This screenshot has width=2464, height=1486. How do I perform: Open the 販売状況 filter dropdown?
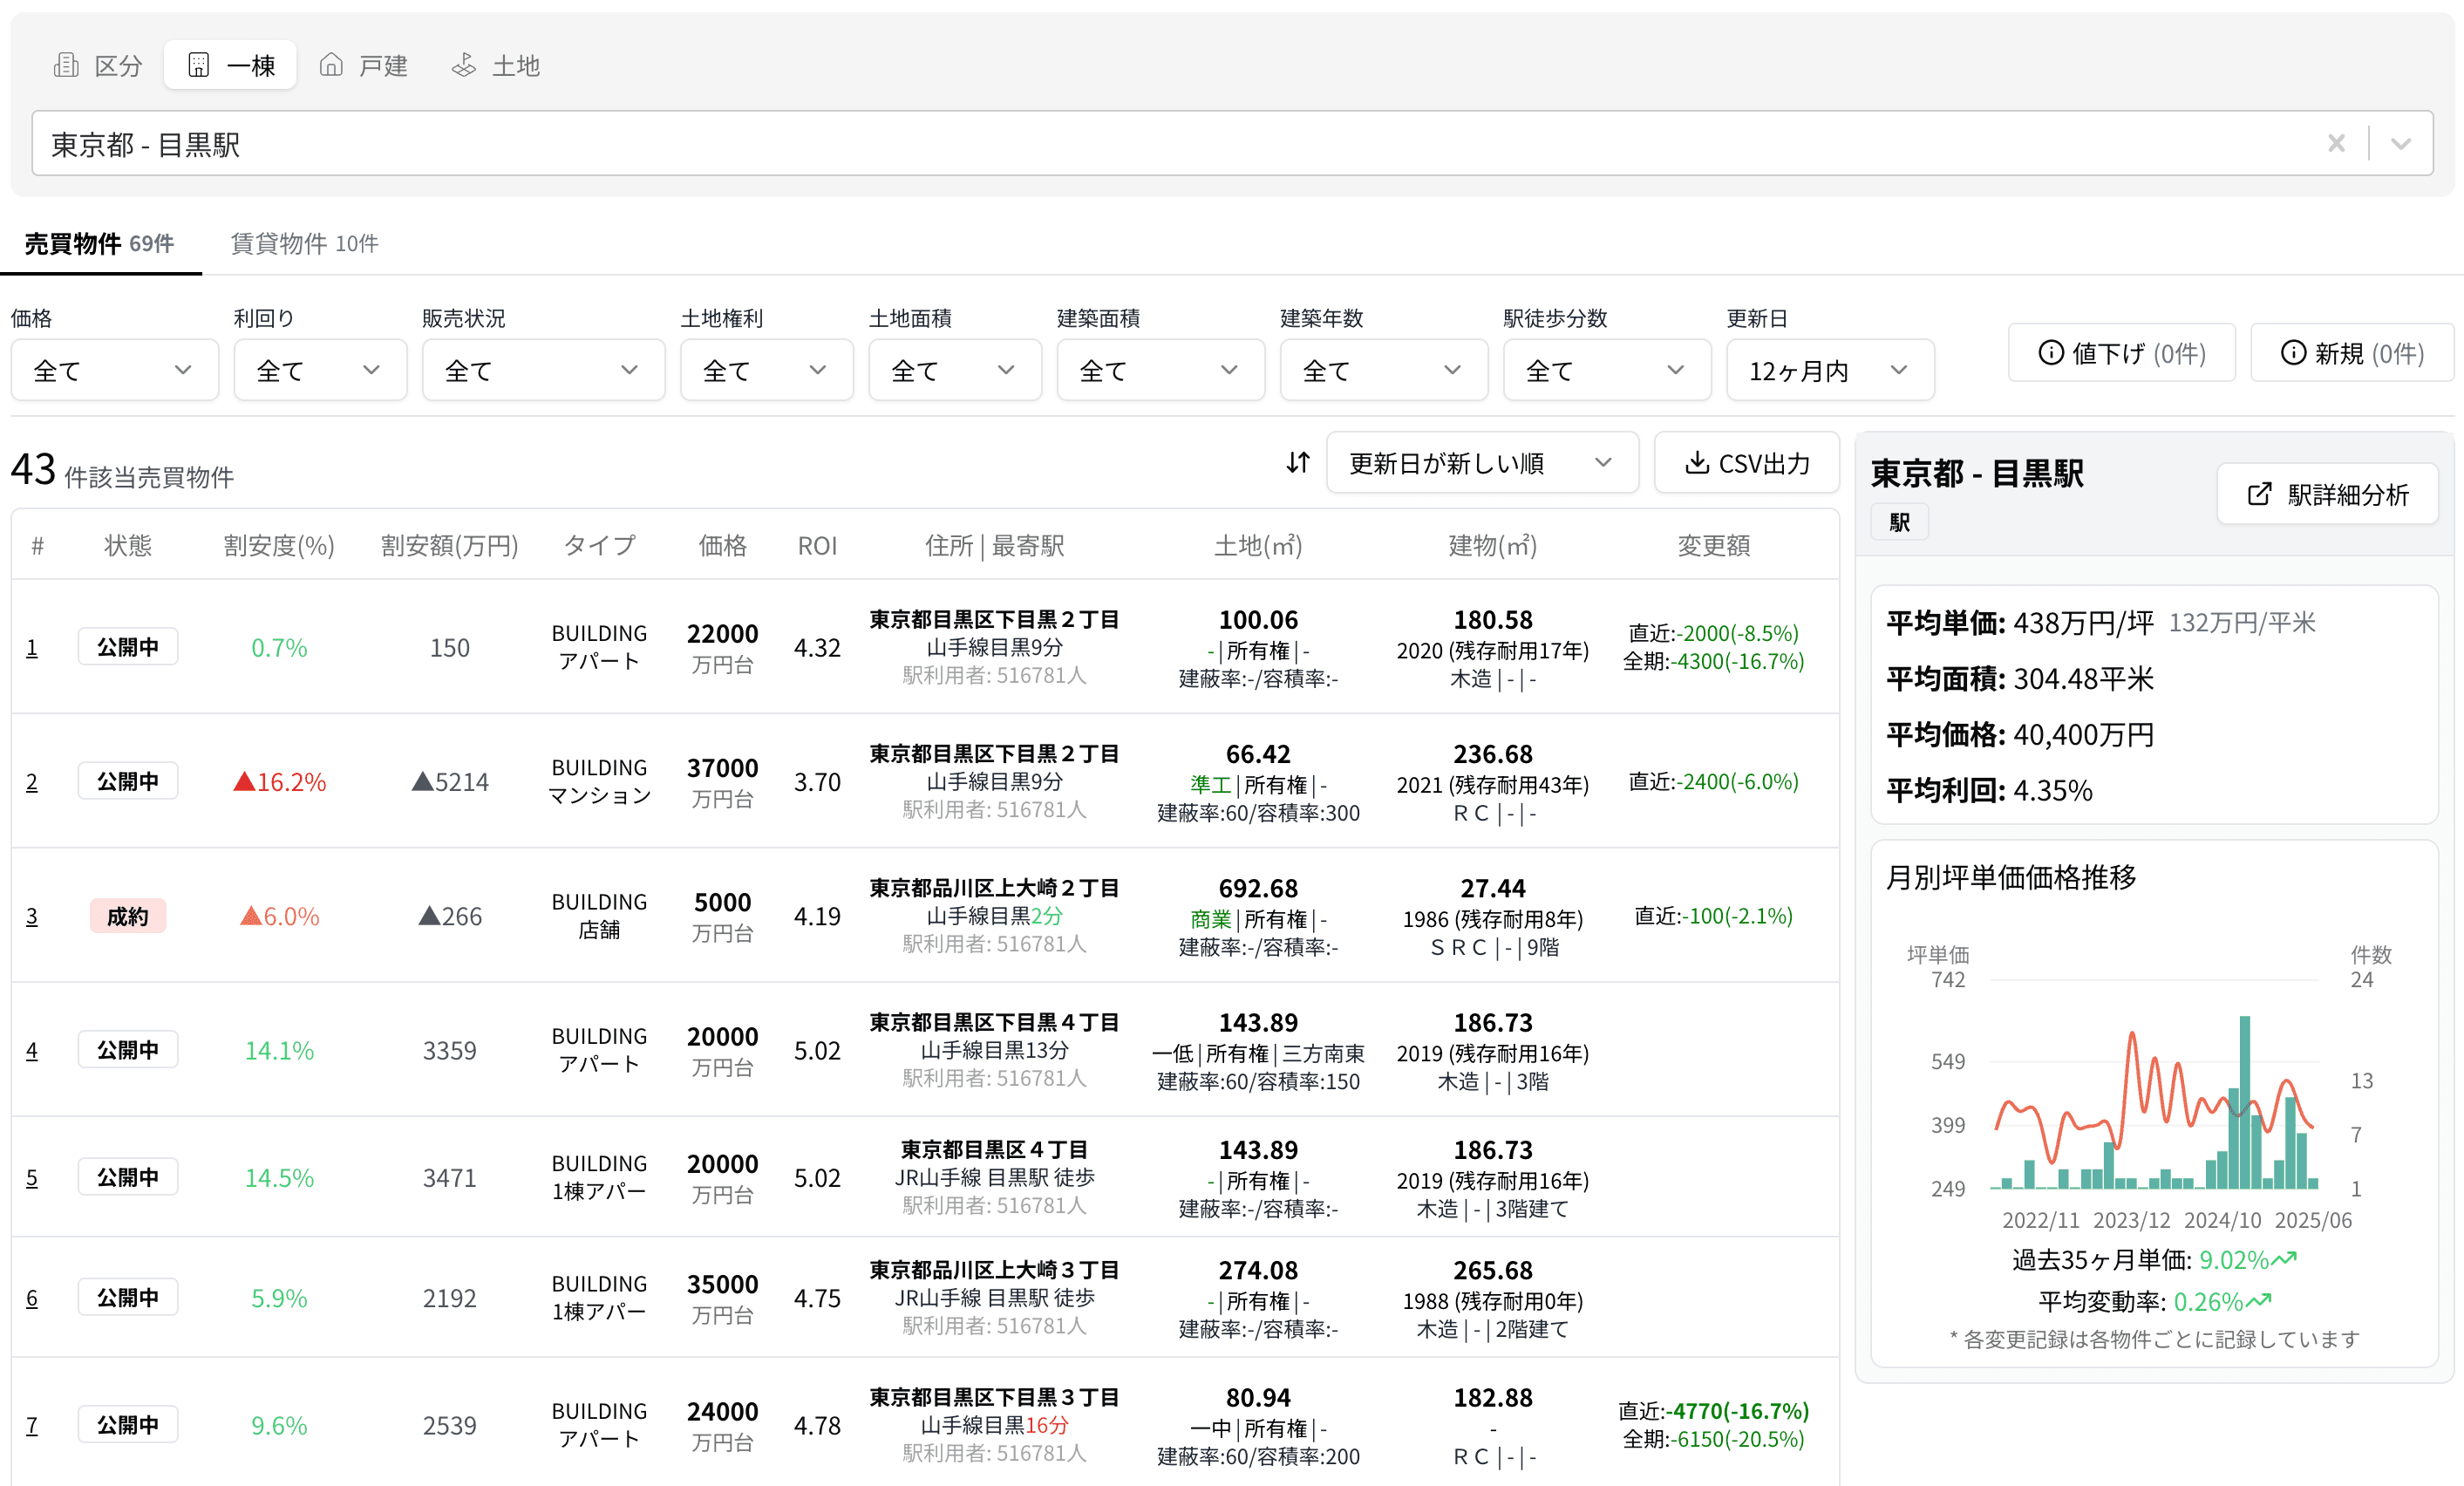click(543, 370)
